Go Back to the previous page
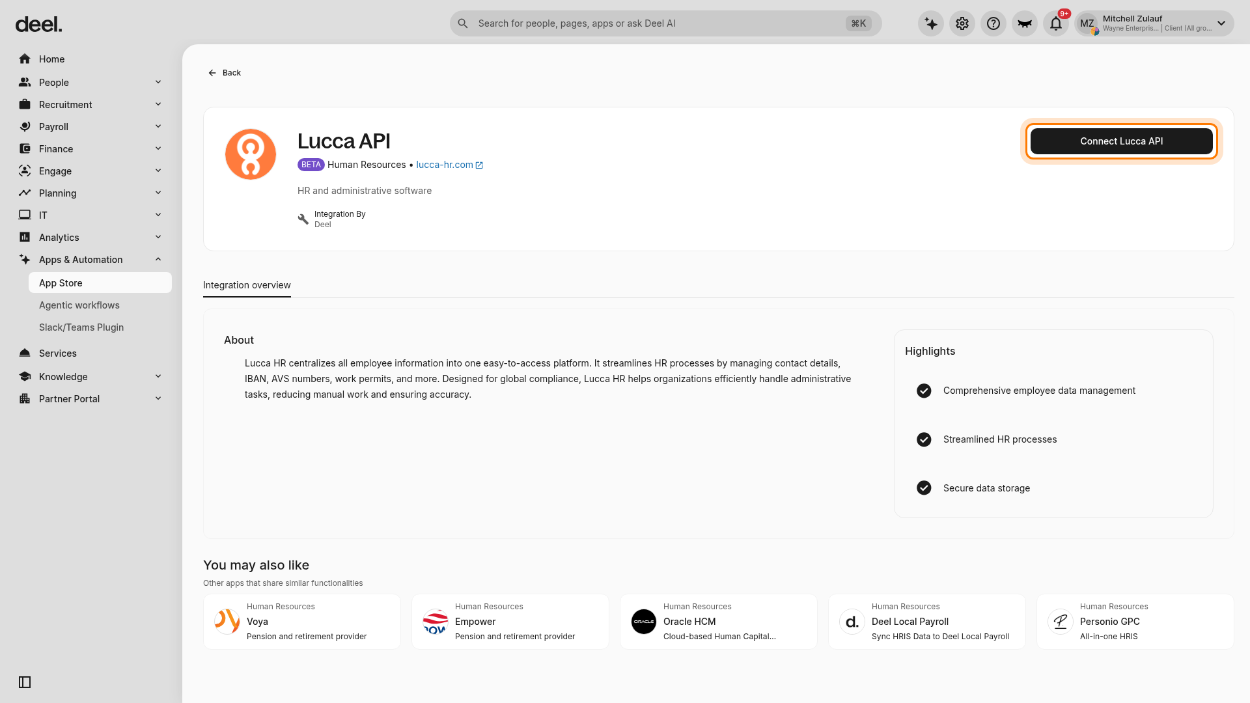 pyautogui.click(x=225, y=73)
